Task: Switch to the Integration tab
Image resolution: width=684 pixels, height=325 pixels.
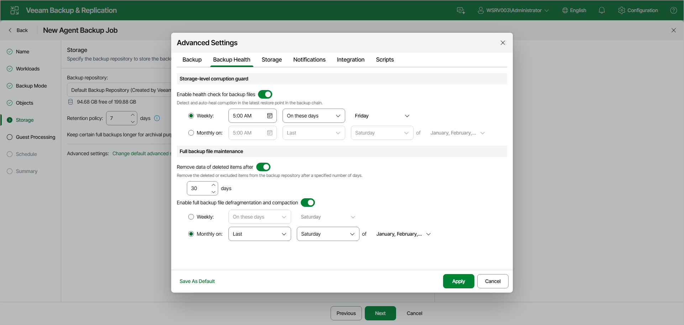Action: [351, 60]
